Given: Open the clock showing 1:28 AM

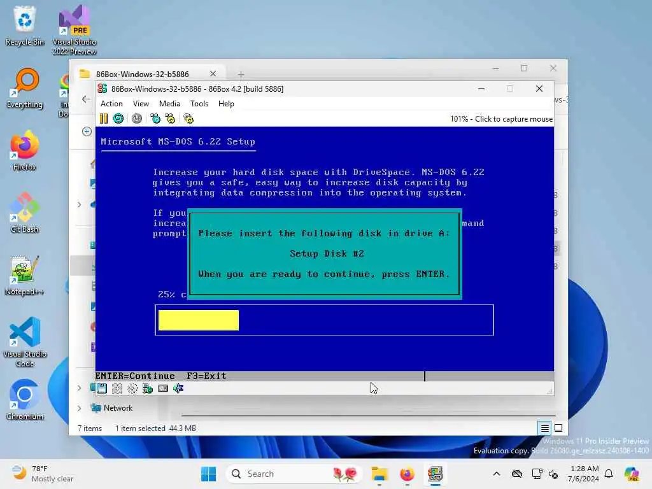Looking at the screenshot, I should click(x=584, y=474).
